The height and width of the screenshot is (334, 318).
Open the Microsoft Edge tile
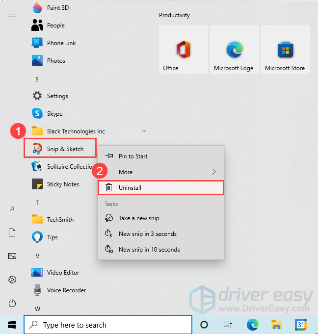(x=234, y=50)
